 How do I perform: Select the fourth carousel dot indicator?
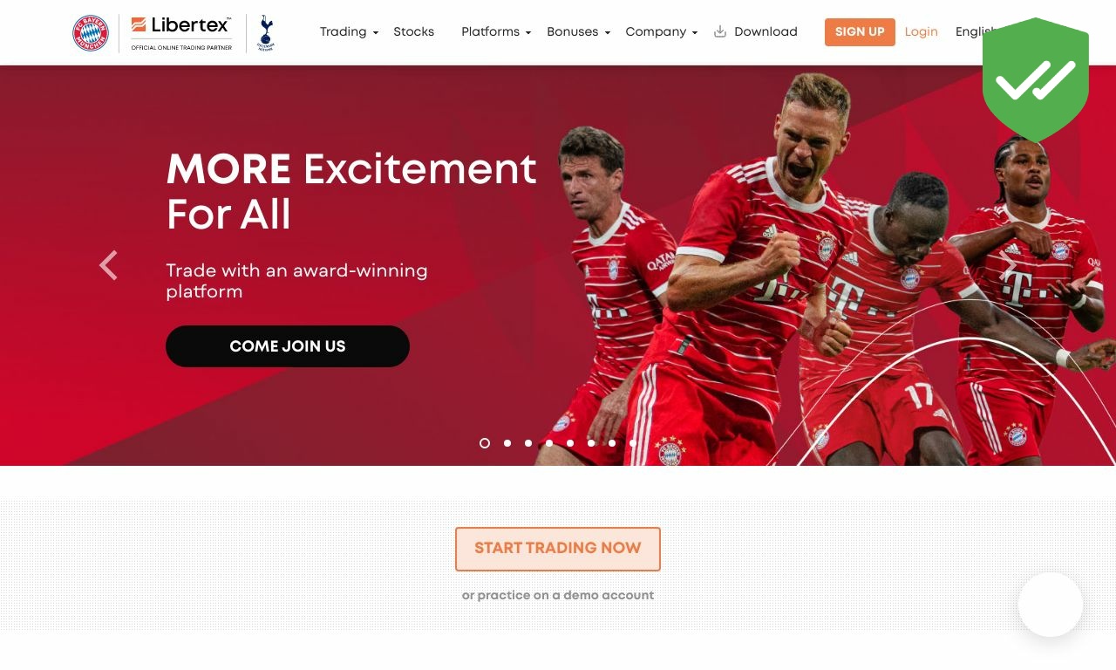[x=549, y=443]
